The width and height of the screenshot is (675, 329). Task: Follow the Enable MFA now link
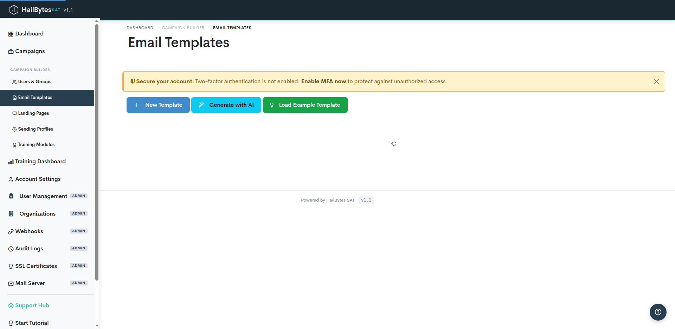pos(323,81)
